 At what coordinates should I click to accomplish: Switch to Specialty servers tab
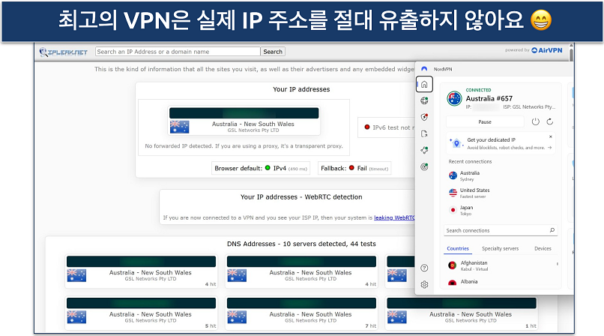coord(500,248)
